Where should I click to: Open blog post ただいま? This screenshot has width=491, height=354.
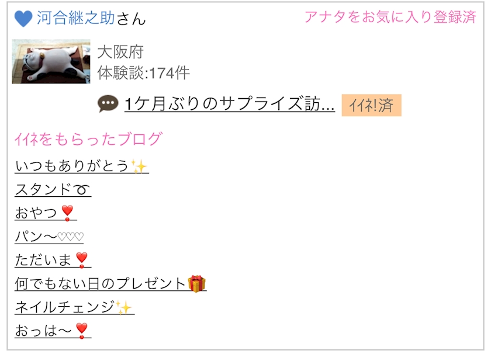pos(53,260)
